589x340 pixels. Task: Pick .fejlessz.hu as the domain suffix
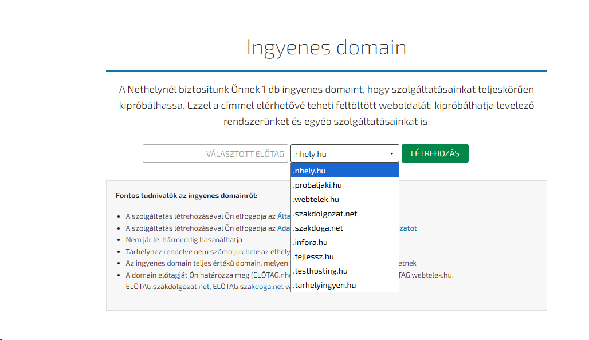[x=344, y=256]
